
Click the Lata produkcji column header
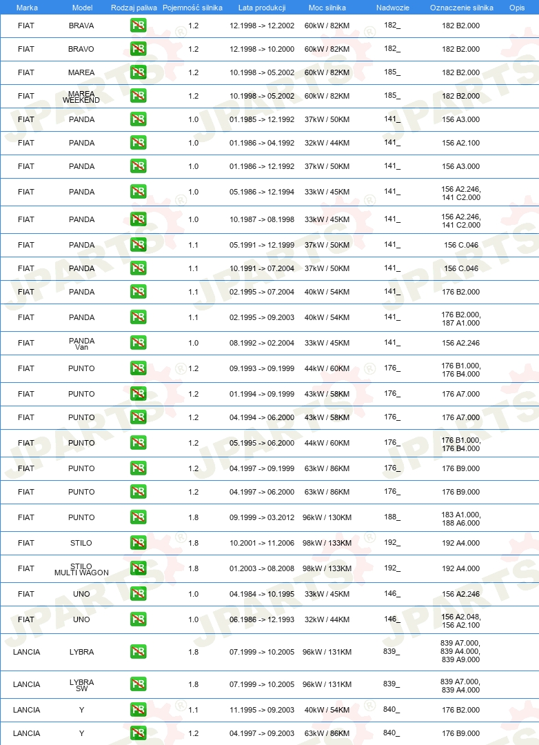[x=262, y=8]
